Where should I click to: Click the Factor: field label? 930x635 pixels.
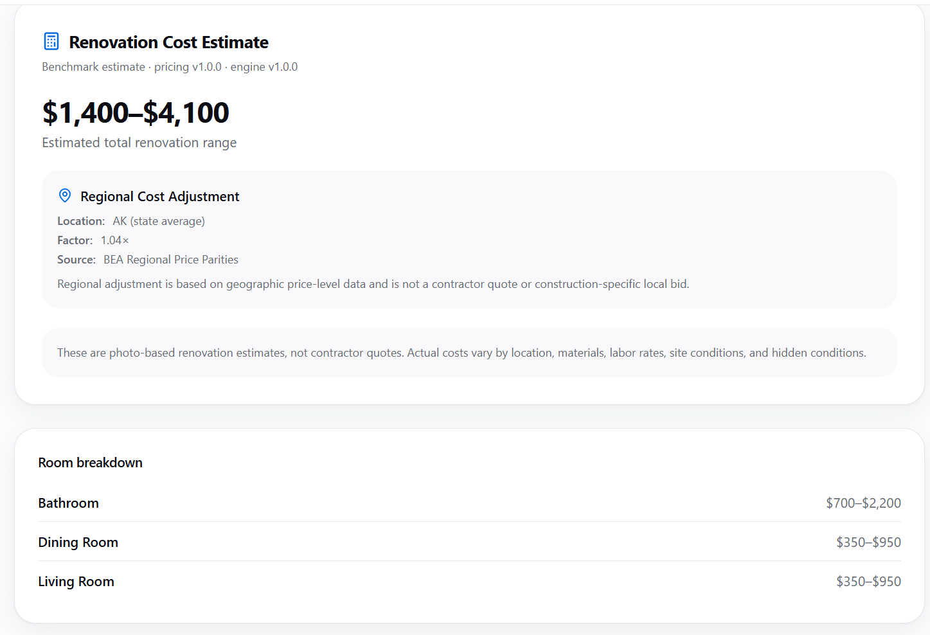pos(75,240)
